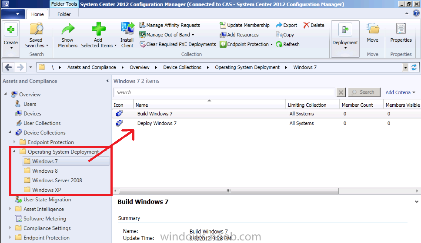421x243 pixels.
Task: Select Manage Affinity Requests
Action: tap(170, 25)
